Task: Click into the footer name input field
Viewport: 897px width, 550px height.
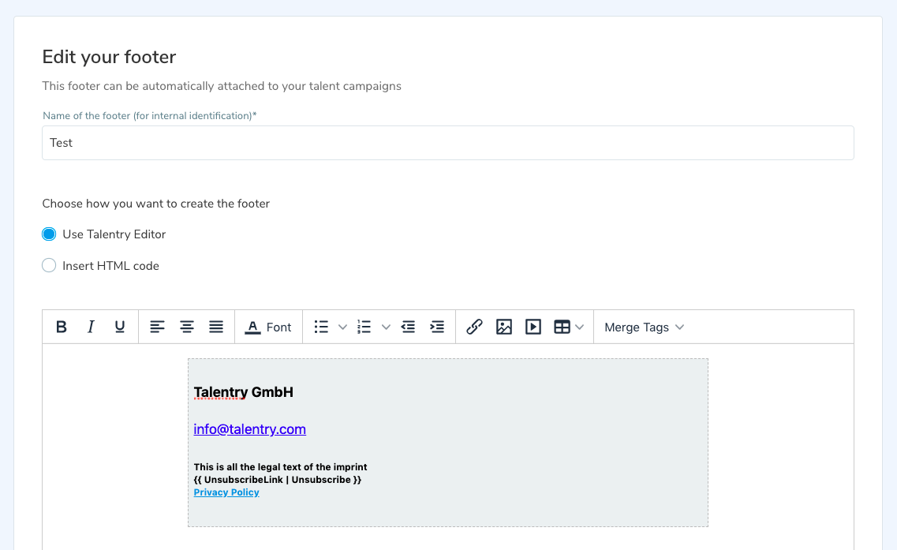Action: coord(447,143)
